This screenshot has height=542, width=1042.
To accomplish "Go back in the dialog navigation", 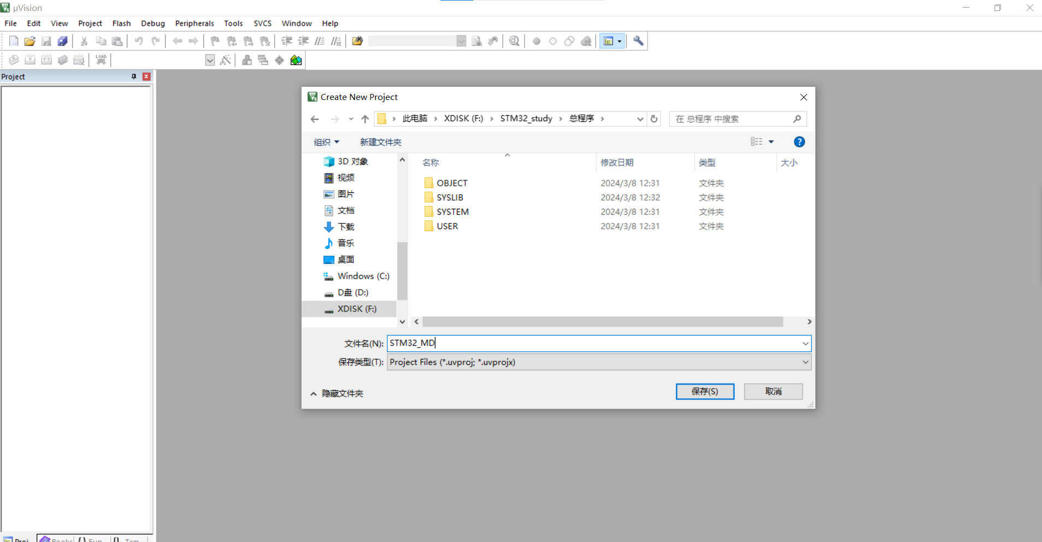I will tap(315, 119).
